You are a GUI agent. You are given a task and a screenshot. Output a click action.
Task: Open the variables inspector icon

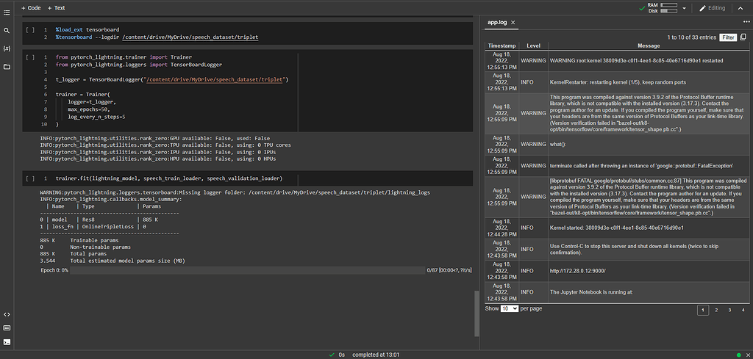tap(7, 48)
